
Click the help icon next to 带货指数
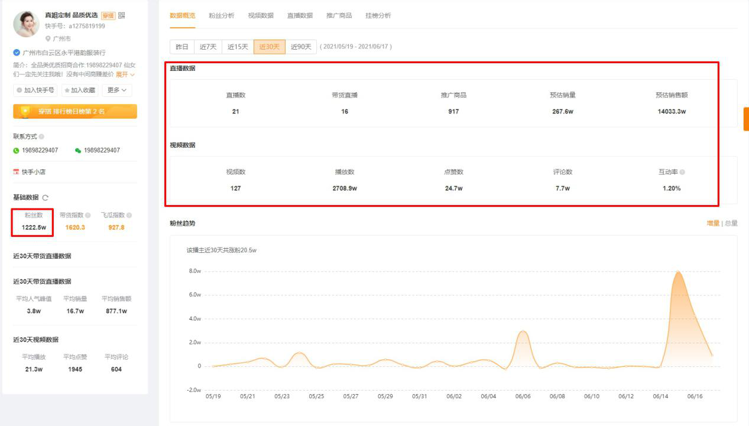tap(88, 216)
